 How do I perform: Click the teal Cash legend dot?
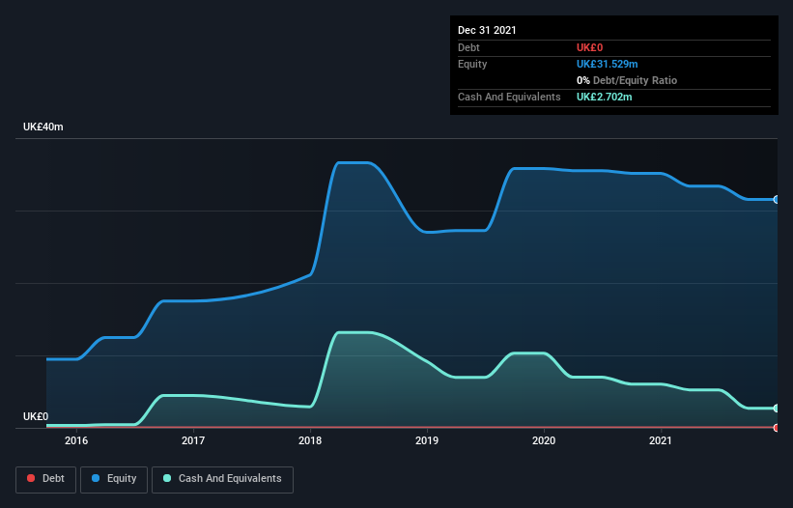click(x=167, y=478)
